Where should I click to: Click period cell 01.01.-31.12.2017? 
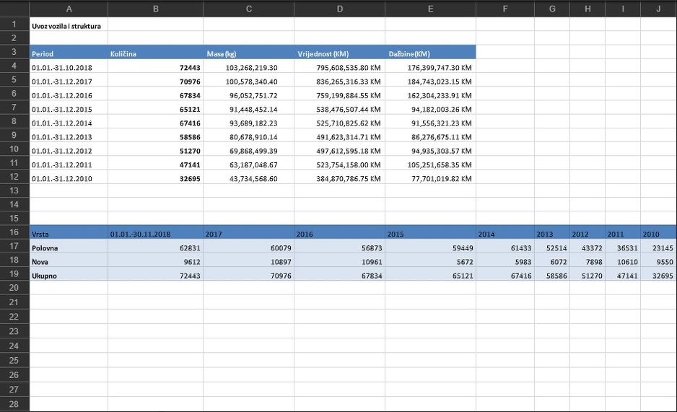point(69,81)
